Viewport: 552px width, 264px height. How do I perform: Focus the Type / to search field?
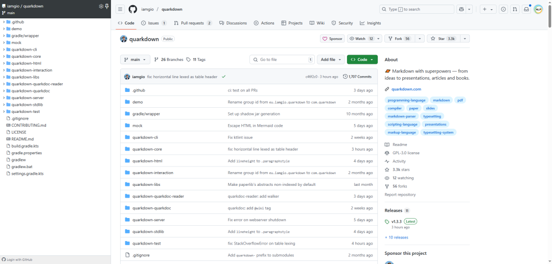pyautogui.click(x=417, y=10)
